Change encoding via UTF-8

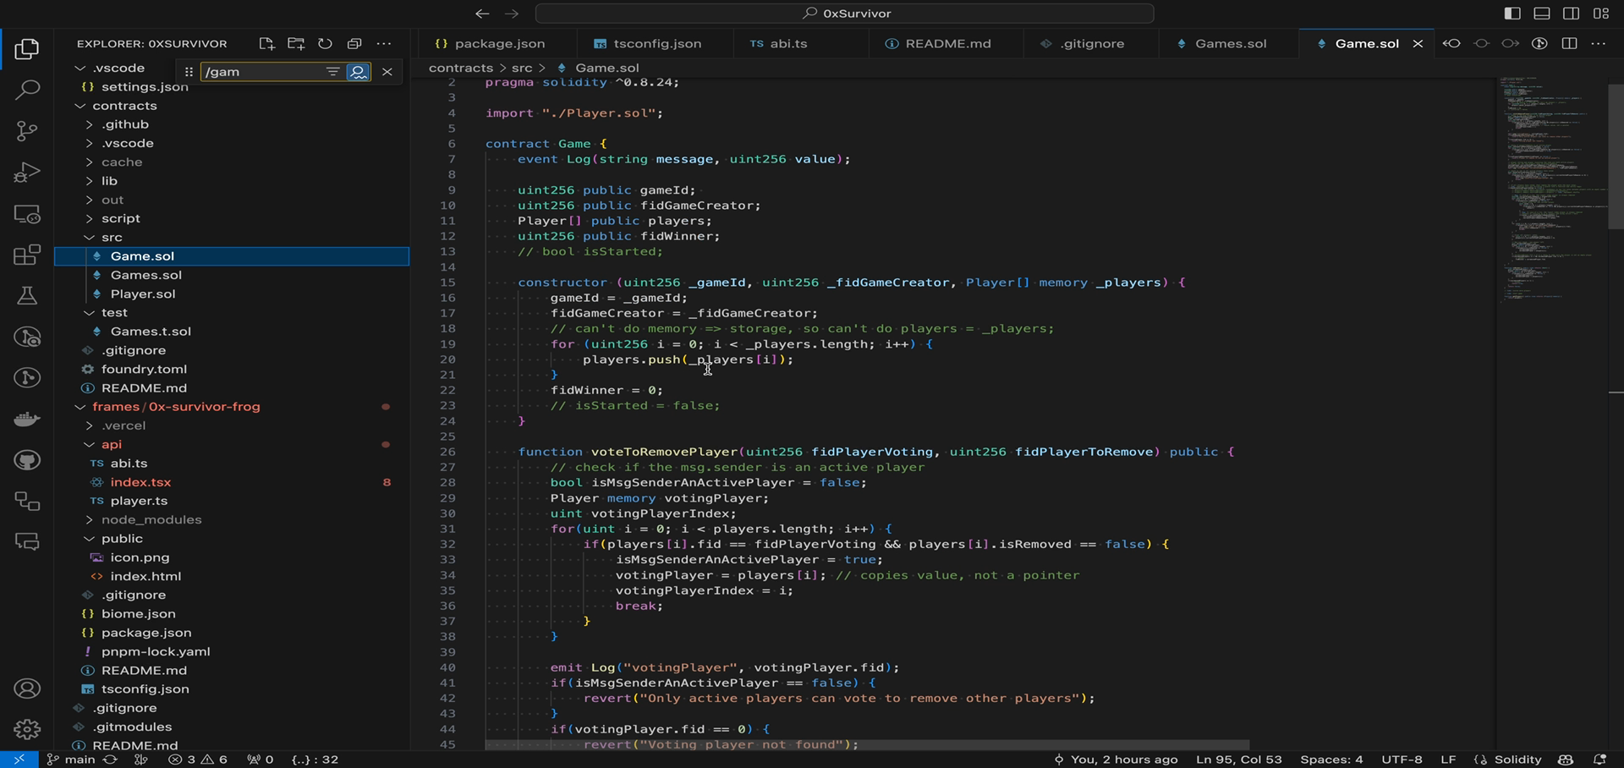point(1402,760)
